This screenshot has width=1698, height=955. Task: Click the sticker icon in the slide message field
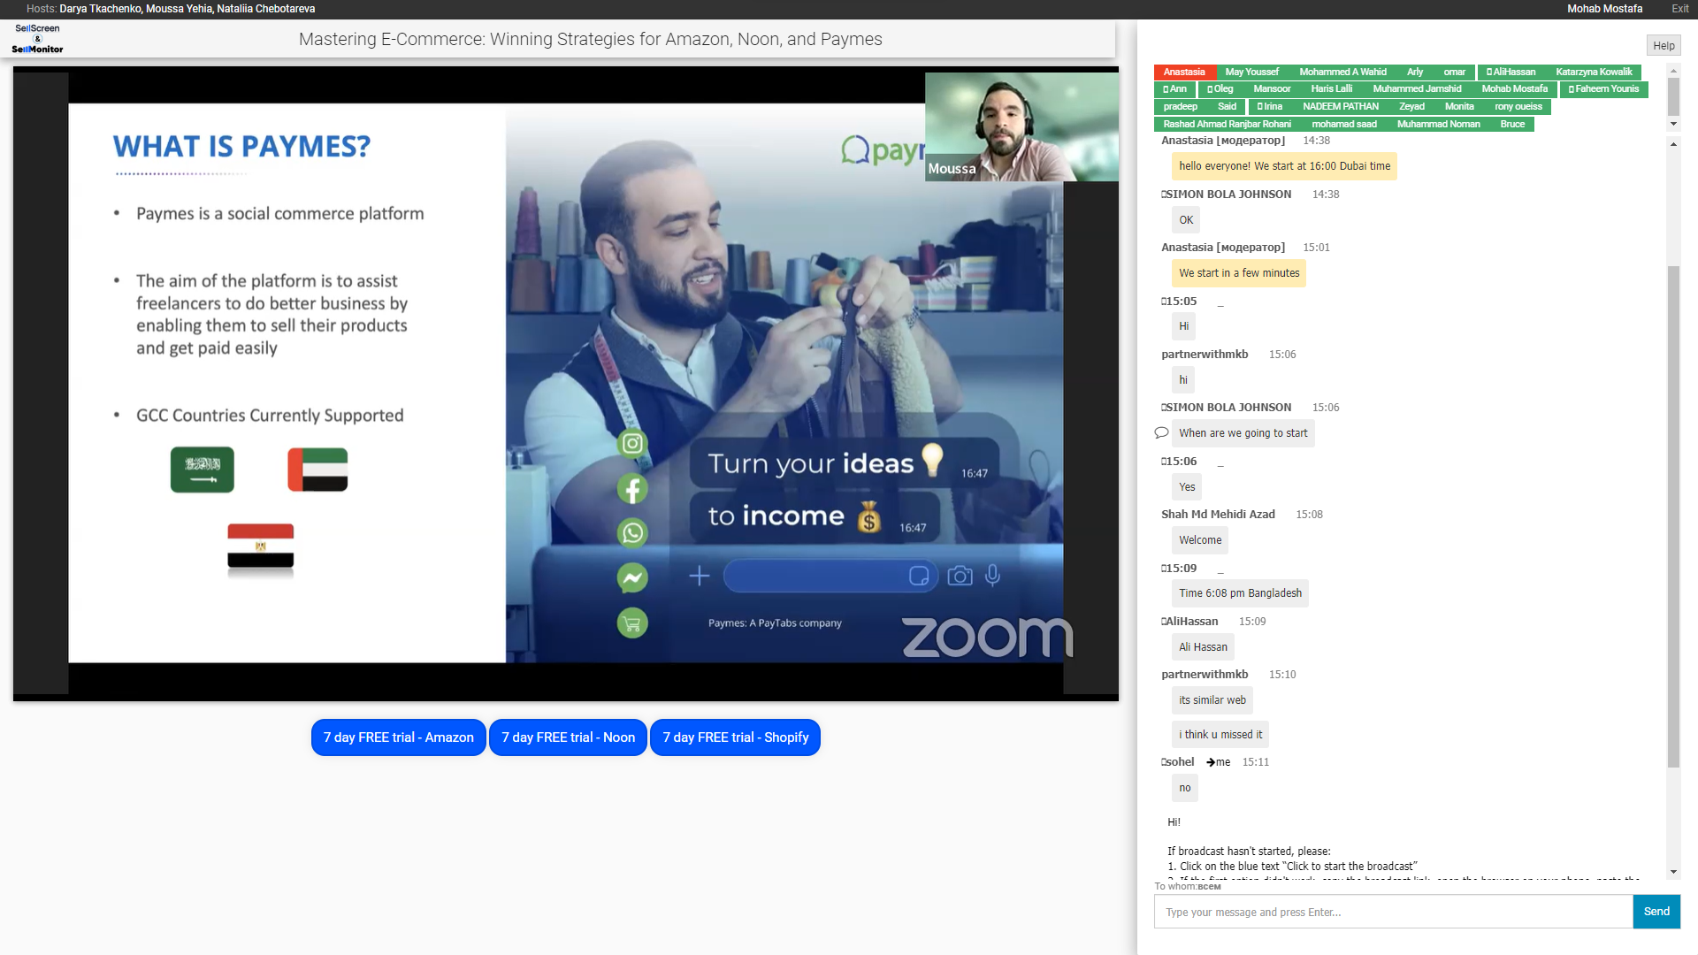(x=919, y=576)
